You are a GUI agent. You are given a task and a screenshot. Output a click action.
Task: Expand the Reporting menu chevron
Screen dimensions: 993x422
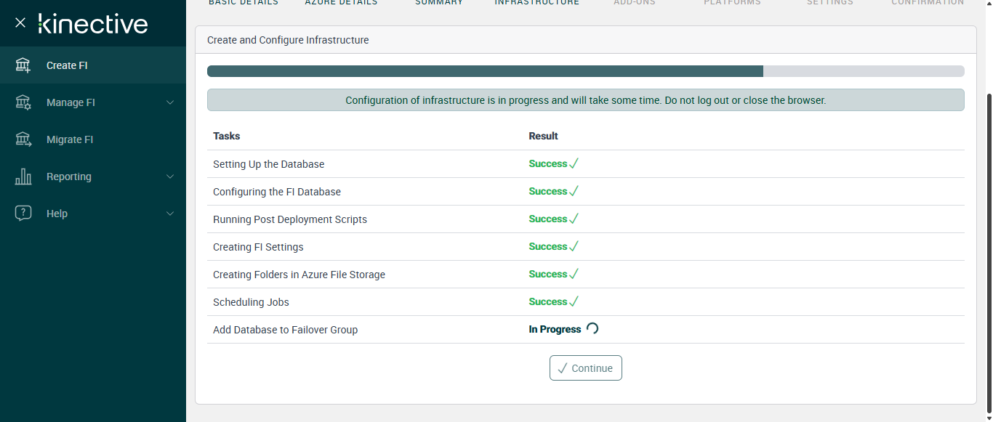170,176
